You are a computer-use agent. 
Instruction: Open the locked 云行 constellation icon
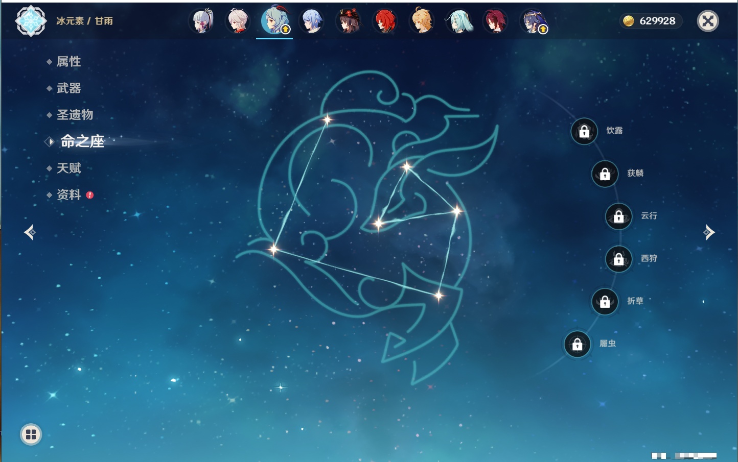coord(619,216)
